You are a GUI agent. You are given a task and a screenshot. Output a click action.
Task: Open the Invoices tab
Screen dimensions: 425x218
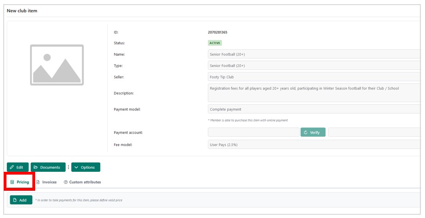click(47, 182)
